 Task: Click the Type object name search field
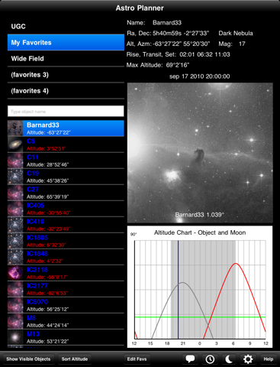point(66,112)
